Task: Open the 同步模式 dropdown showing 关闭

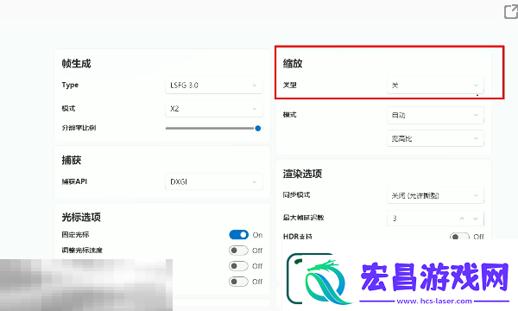Action: click(x=435, y=195)
